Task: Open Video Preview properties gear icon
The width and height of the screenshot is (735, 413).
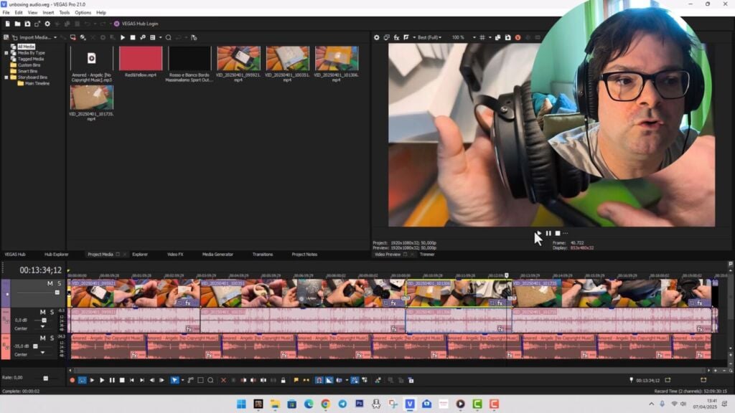Action: click(x=376, y=37)
